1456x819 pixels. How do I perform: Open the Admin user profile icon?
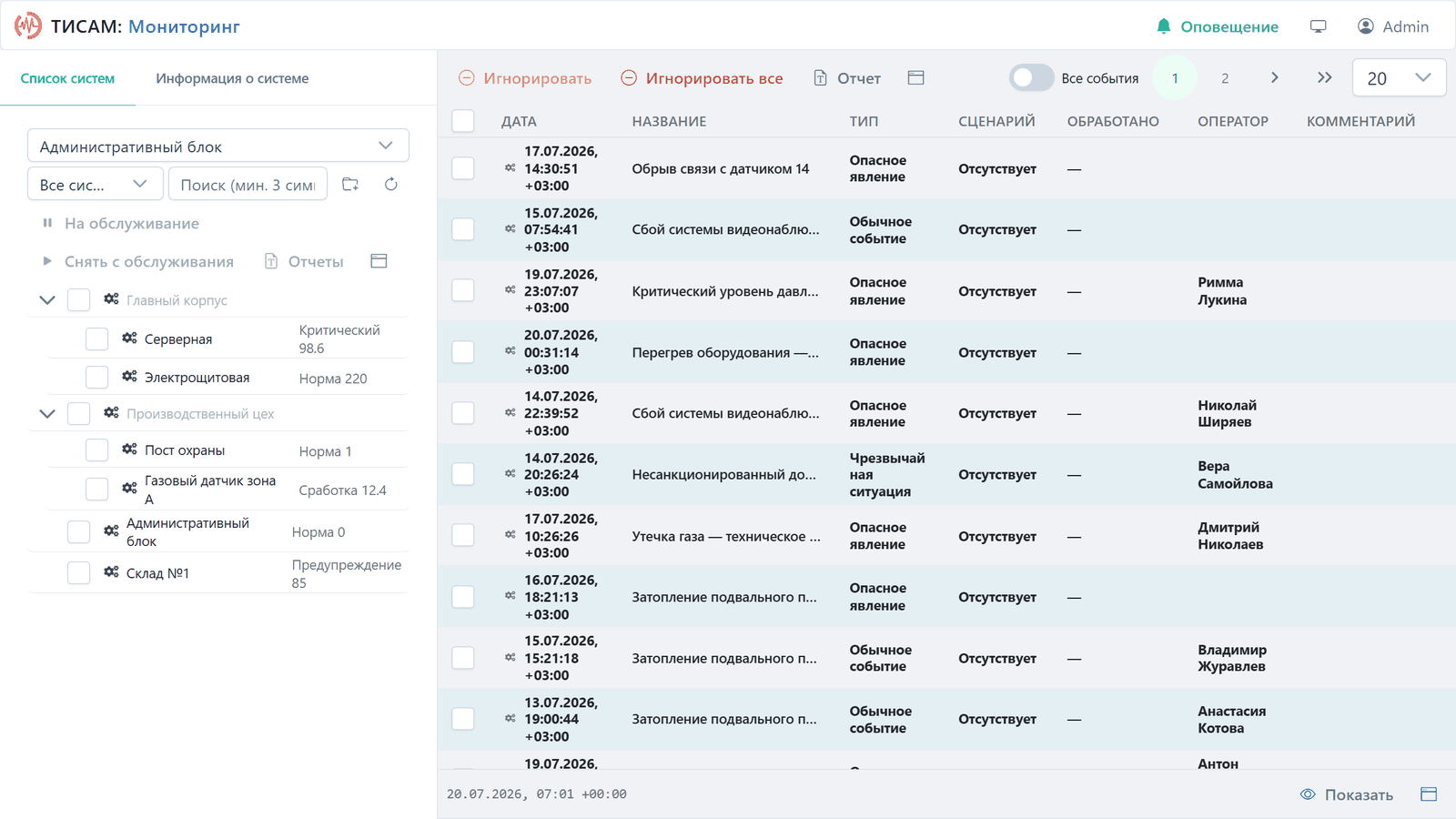point(1366,26)
